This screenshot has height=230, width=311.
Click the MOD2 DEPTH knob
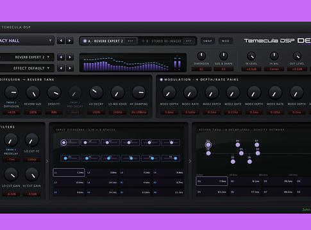click(212, 93)
